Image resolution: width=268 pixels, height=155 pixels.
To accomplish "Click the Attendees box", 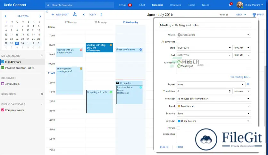I will [214, 67].
